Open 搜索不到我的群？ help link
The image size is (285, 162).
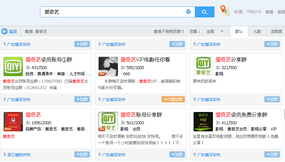click(x=169, y=32)
